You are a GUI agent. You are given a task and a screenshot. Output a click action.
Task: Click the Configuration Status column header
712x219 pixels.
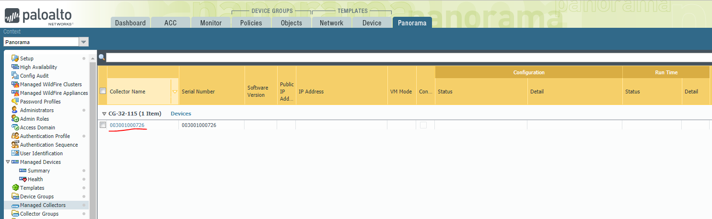tap(481, 92)
